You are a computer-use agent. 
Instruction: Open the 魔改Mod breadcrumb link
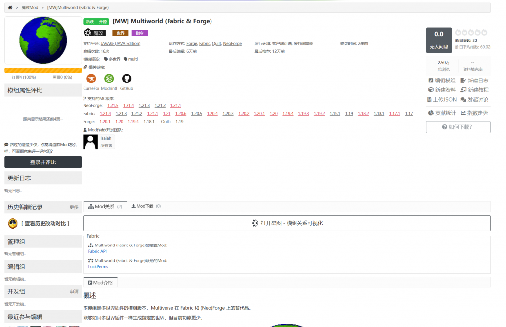(x=30, y=7)
